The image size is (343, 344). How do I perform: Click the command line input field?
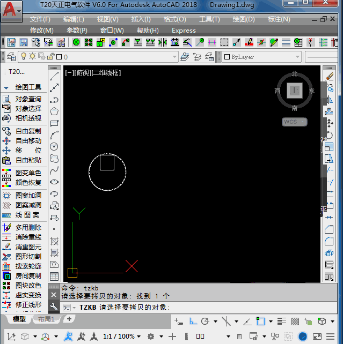point(199,308)
